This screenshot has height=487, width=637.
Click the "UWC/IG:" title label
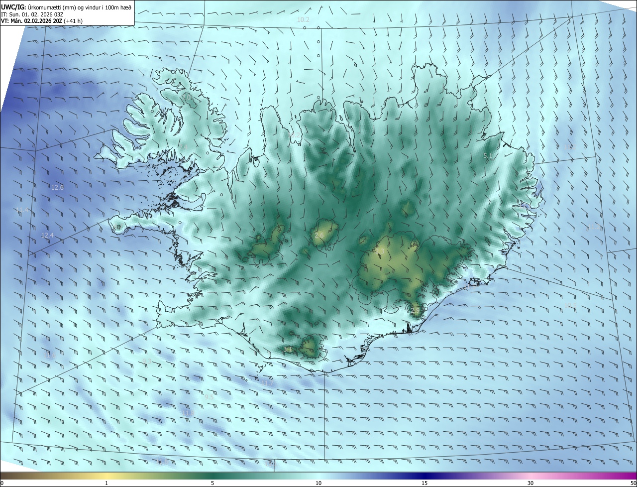14,7
